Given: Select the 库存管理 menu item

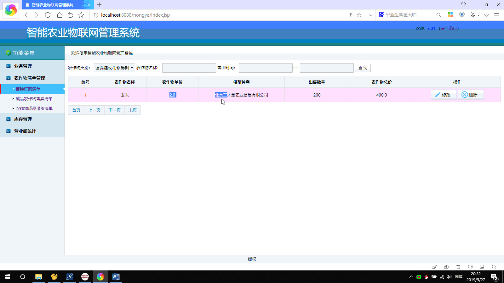Looking at the screenshot, I should (22, 119).
